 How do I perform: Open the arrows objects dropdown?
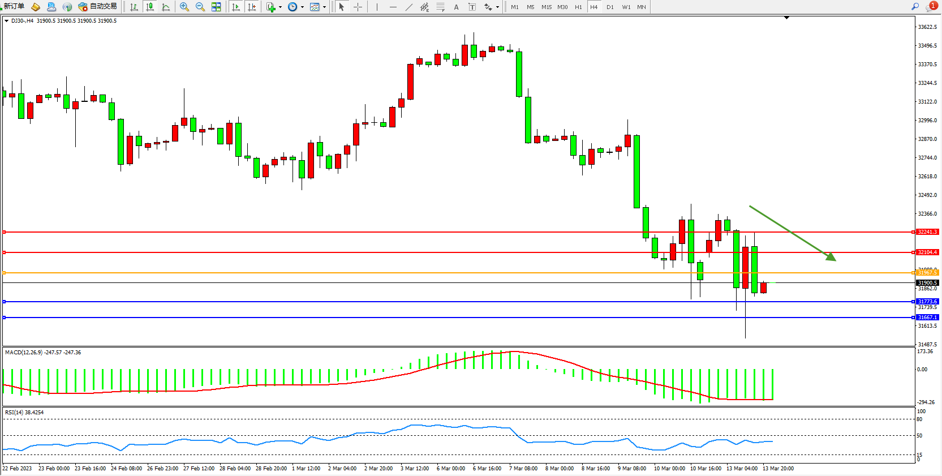tap(497, 7)
